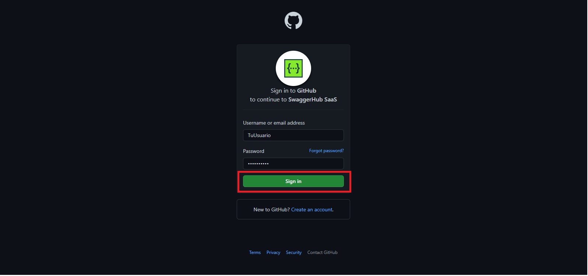Click the GitHub Octocat logo
The image size is (588, 276).
click(x=293, y=21)
